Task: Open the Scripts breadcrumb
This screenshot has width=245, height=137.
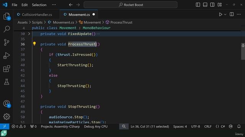Action: click(x=37, y=22)
